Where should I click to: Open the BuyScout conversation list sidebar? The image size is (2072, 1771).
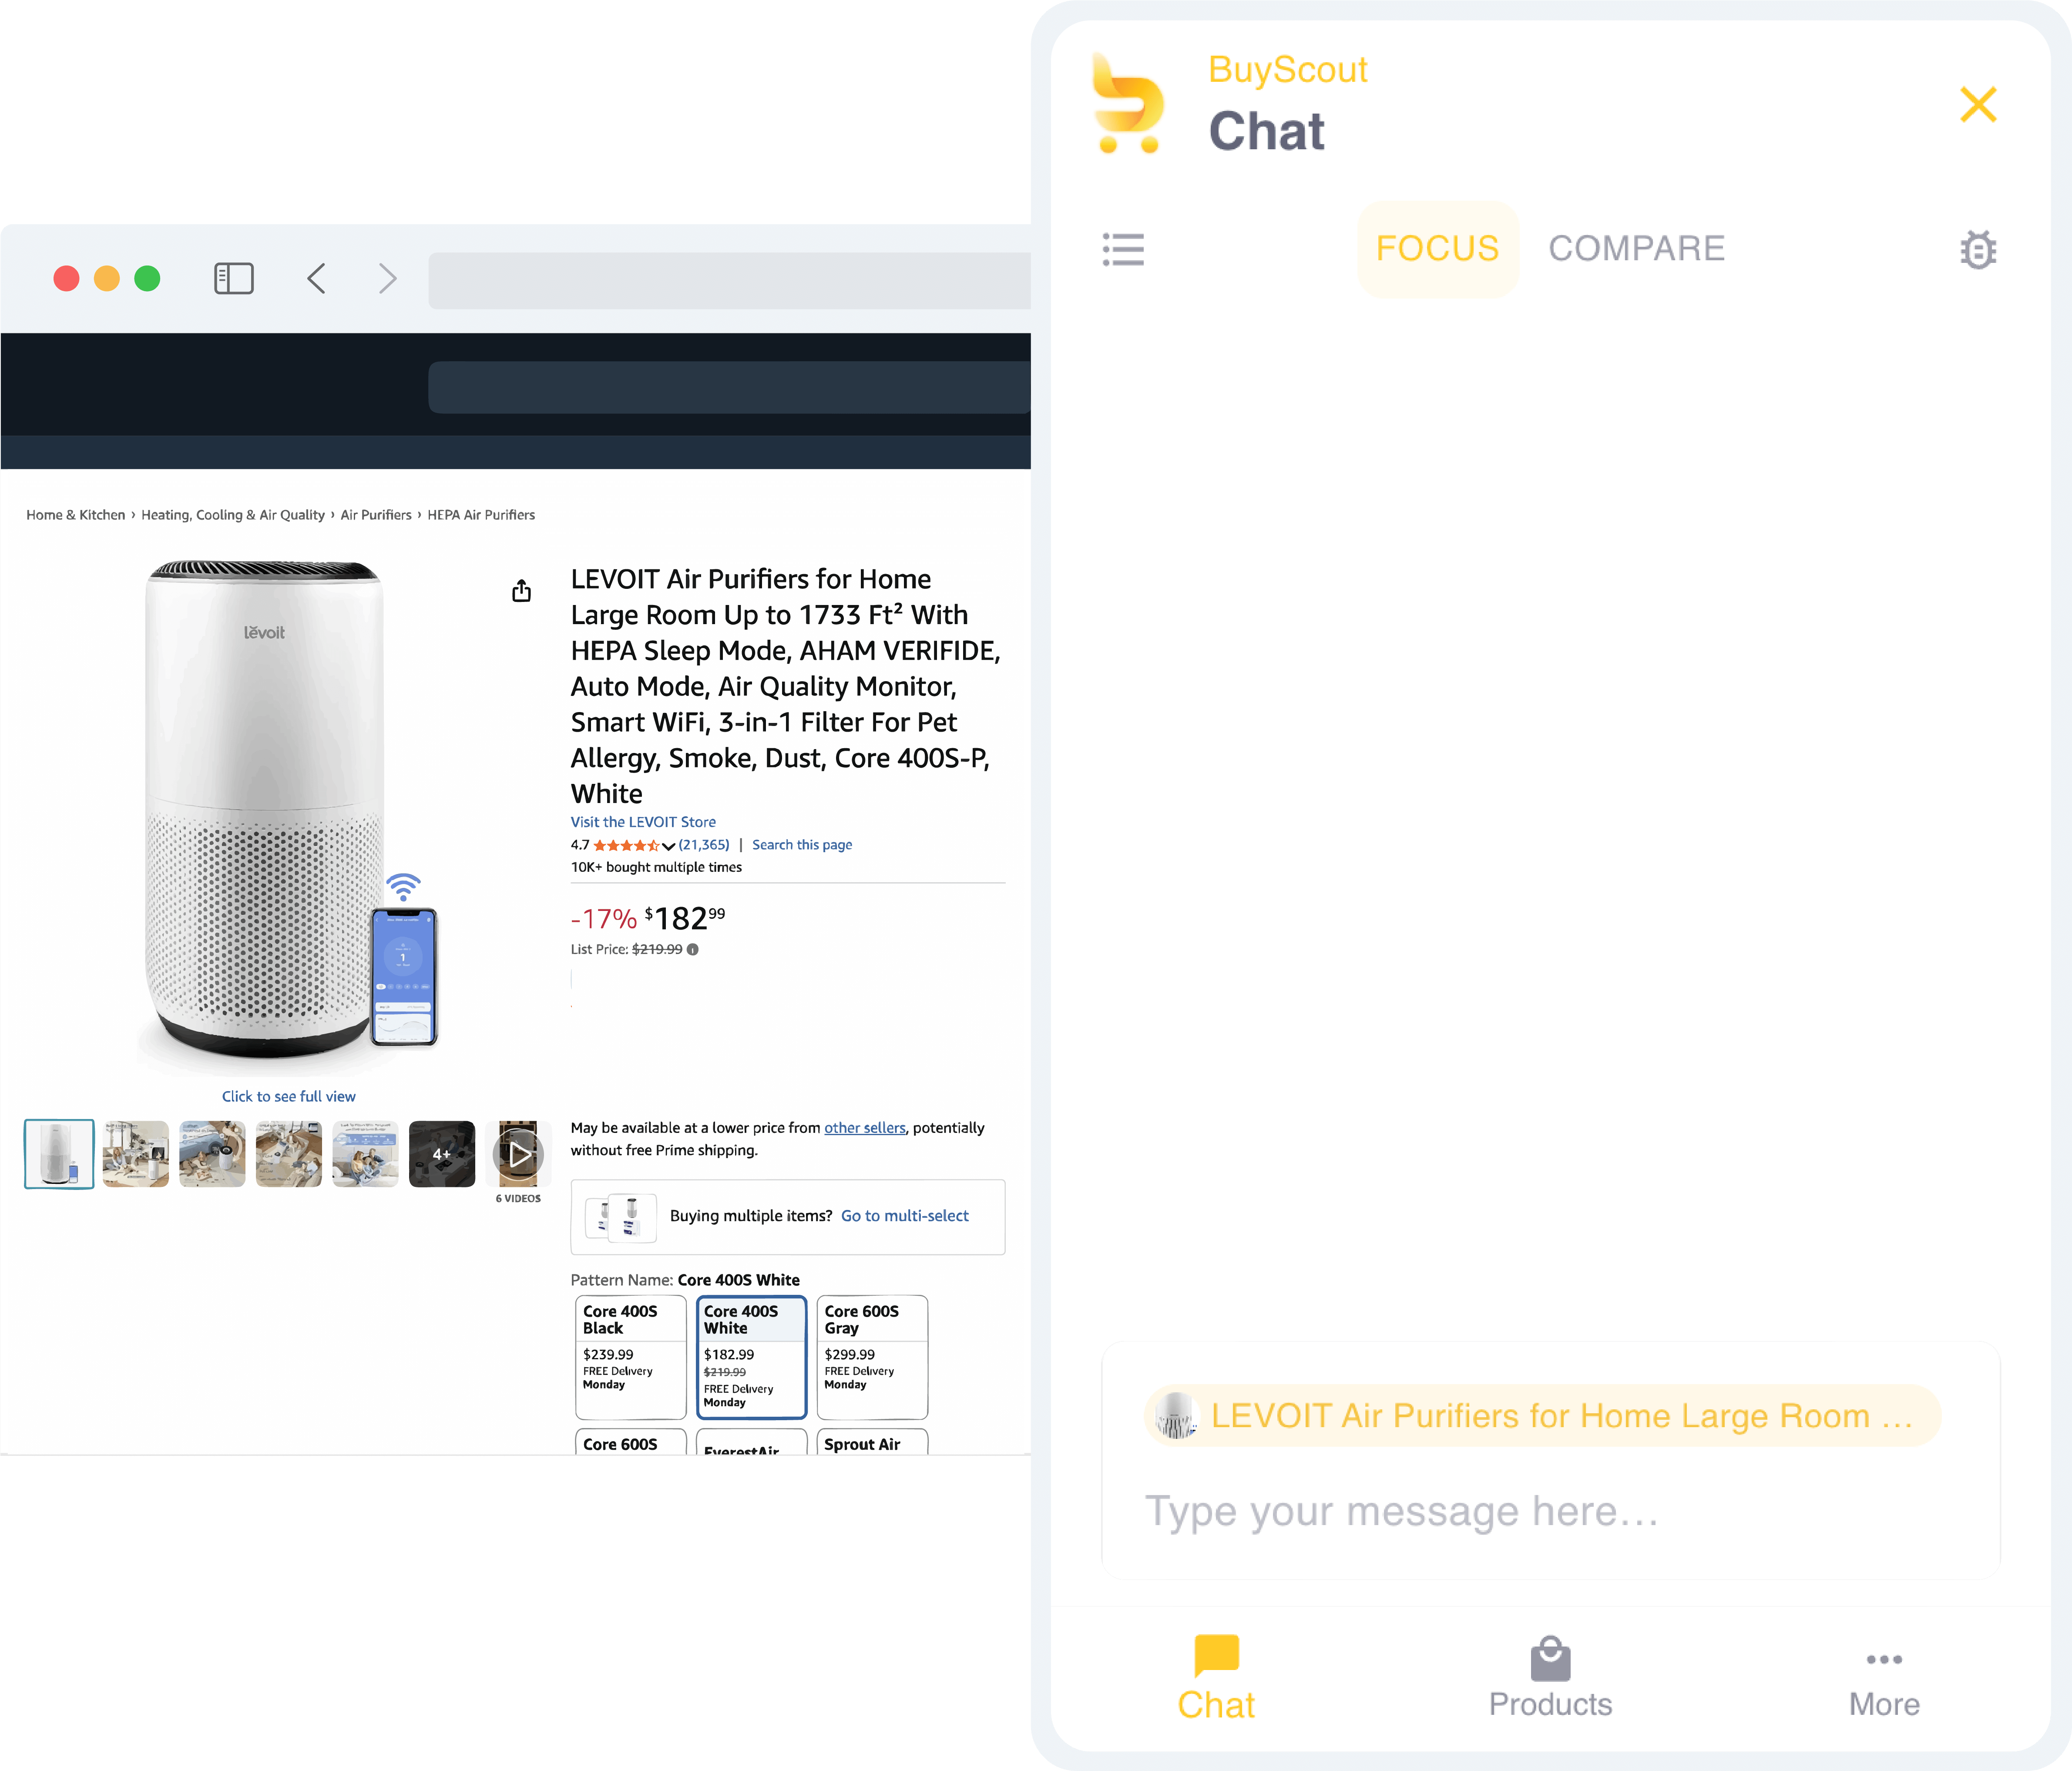[x=1123, y=250]
